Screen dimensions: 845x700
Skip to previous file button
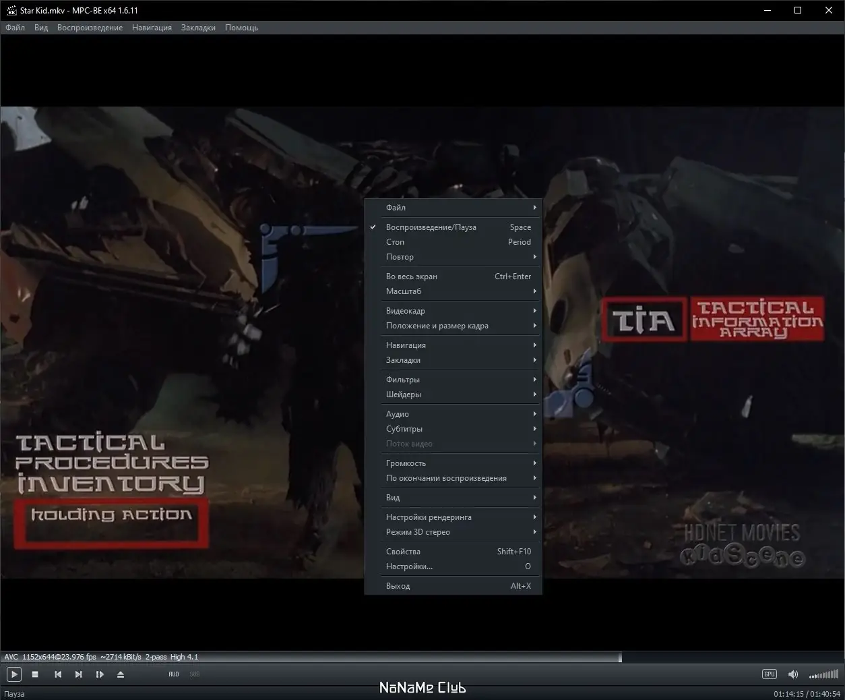click(58, 674)
